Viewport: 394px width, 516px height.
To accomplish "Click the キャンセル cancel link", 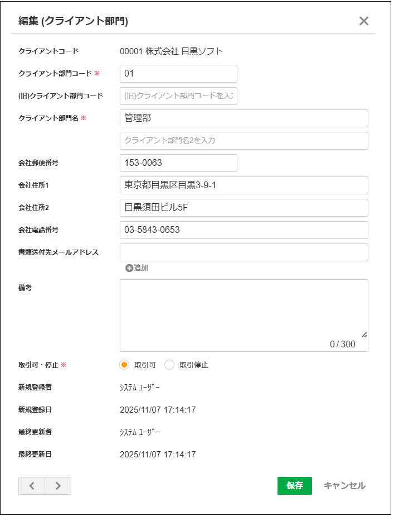I will pyautogui.click(x=344, y=486).
